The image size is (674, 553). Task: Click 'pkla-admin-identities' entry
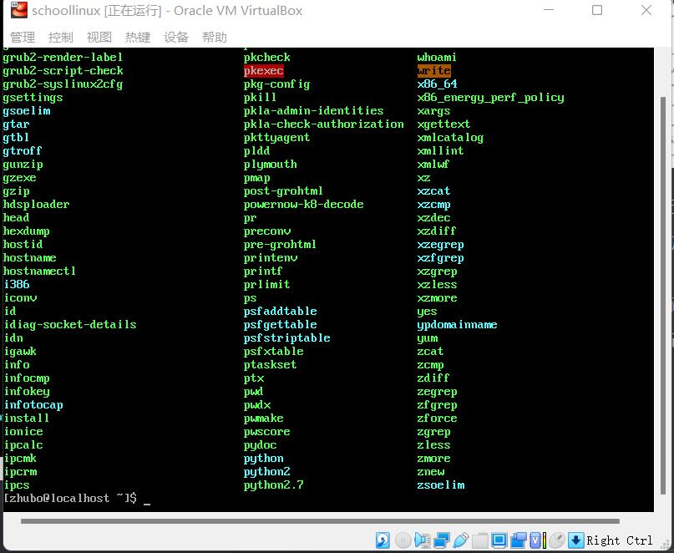coord(313,111)
